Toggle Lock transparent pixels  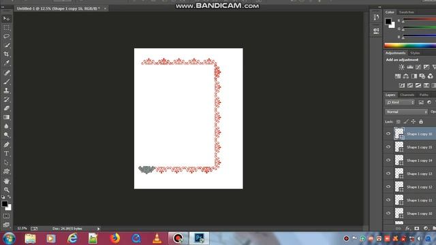pos(399,122)
